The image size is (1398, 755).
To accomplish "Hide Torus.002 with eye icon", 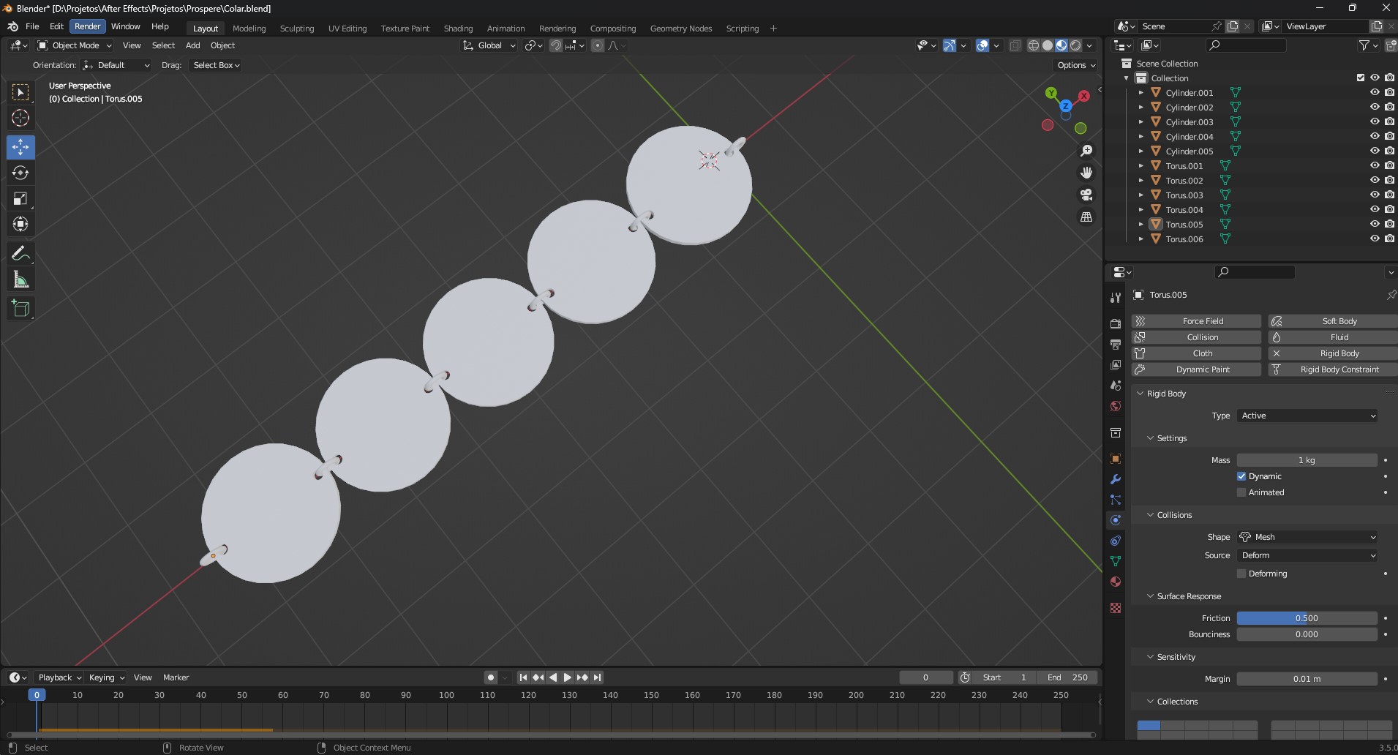I will coord(1375,180).
